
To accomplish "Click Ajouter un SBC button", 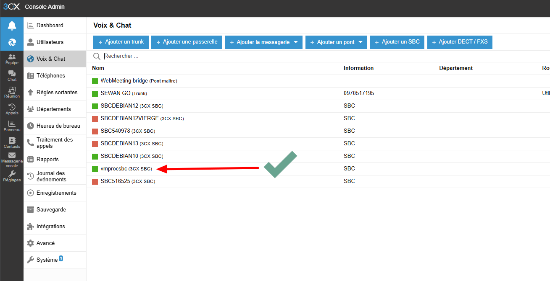I will coord(397,42).
